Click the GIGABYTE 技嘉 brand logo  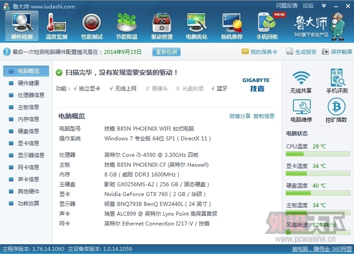pos(256,85)
